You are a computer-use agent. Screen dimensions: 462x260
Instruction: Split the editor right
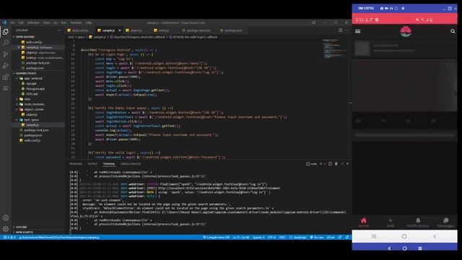point(341,30)
